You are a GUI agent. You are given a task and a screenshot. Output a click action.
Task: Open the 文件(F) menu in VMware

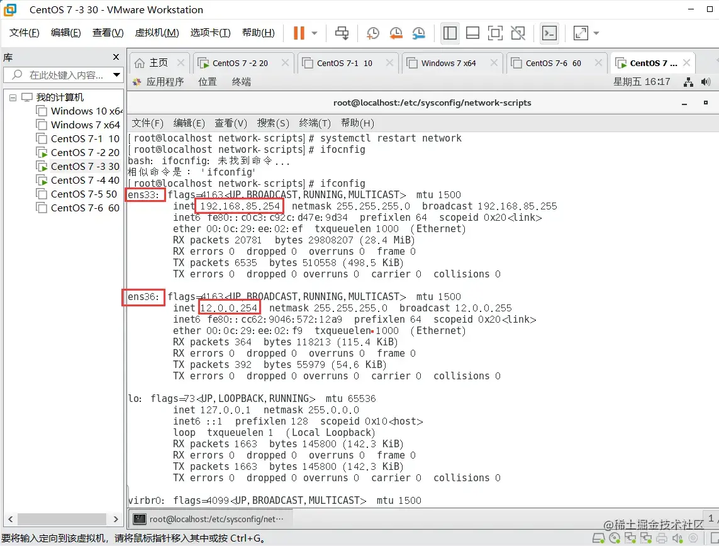[x=25, y=33]
